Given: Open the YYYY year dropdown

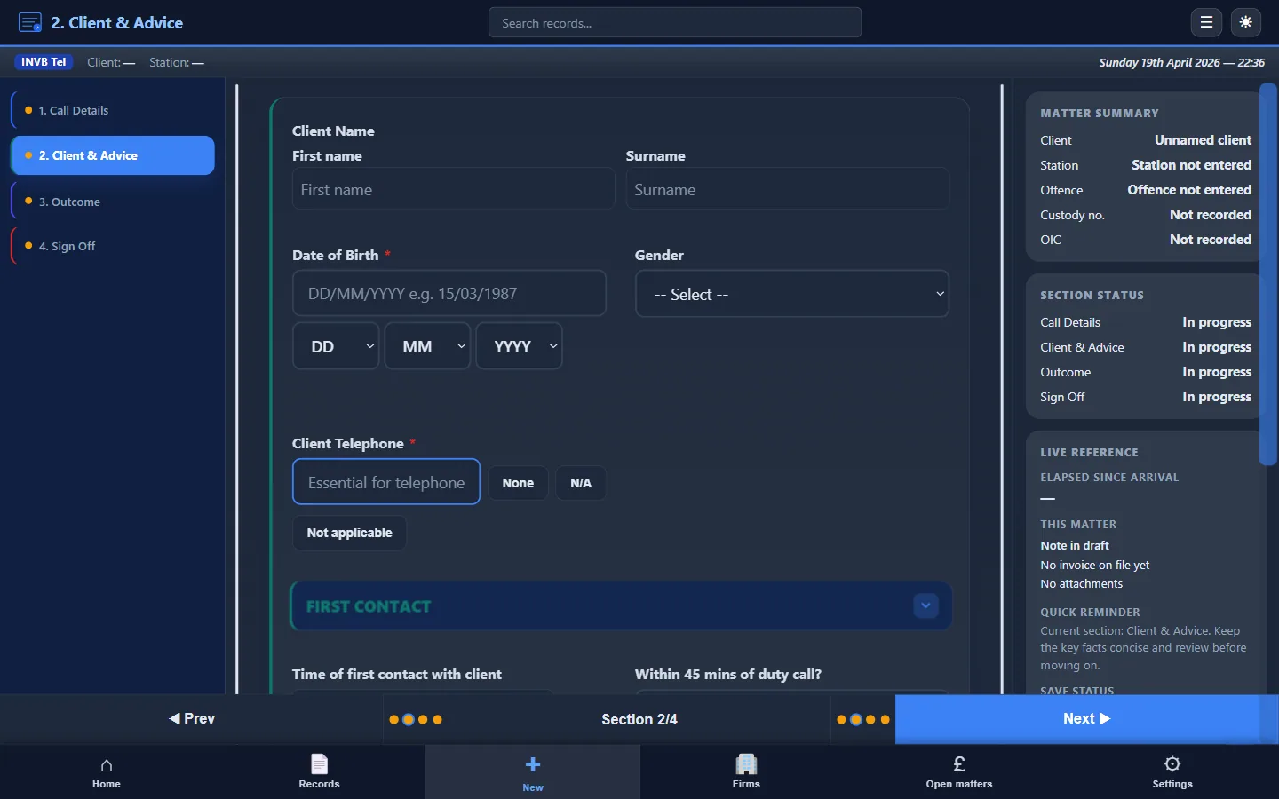Looking at the screenshot, I should (x=520, y=346).
